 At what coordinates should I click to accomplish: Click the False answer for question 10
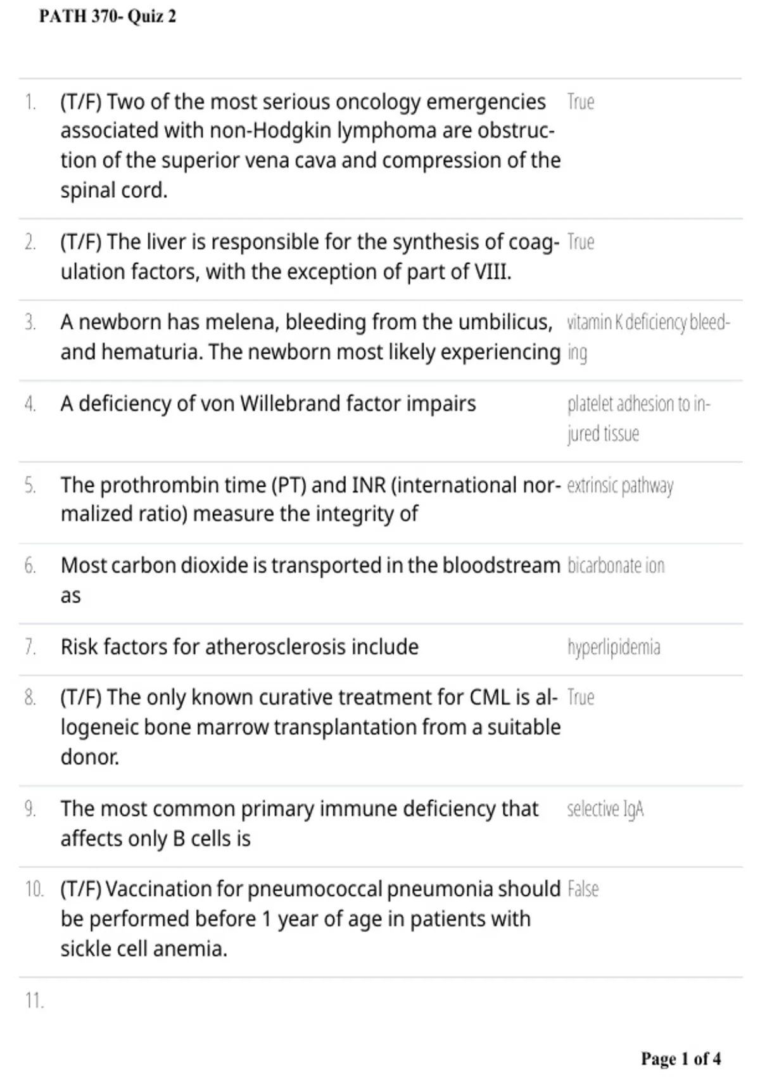tap(583, 889)
